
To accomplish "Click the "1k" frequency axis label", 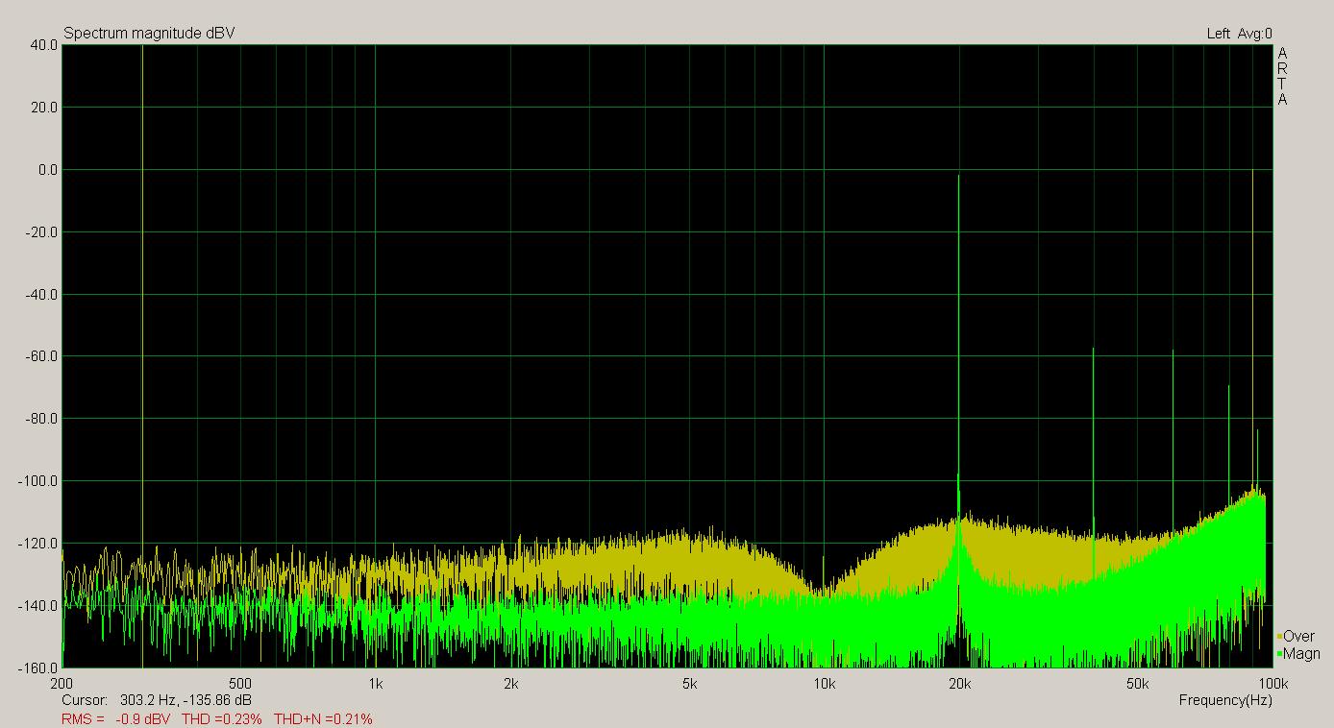I will 375,684.
